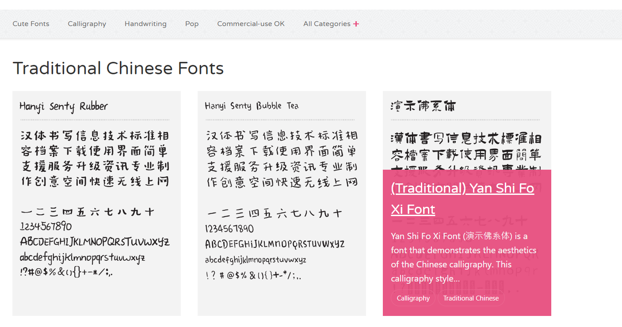Select the Pop category tab
Image resolution: width=622 pixels, height=327 pixels.
coord(192,23)
